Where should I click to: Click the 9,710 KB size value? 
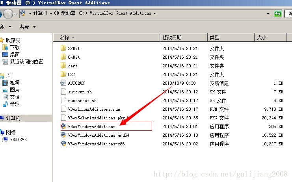273,109
